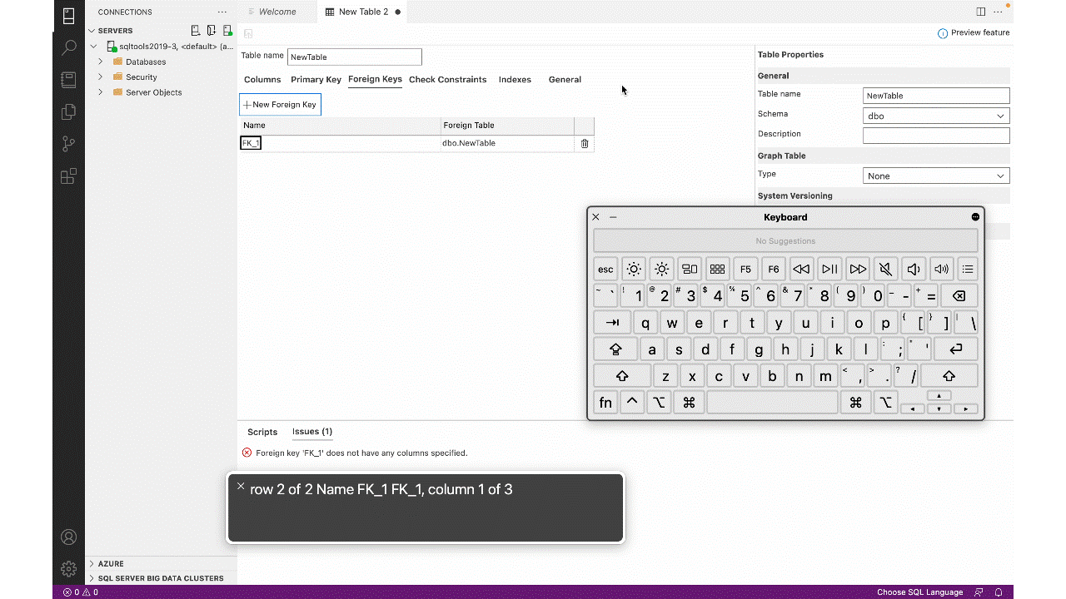Switch to the Check Constraints tab
Screen dimensions: 1066x599
click(x=447, y=79)
